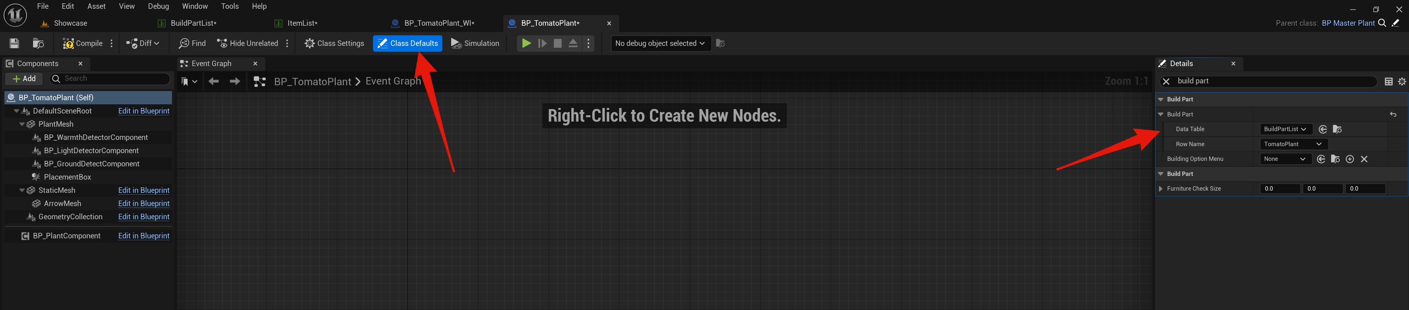Screen dimensions: 1409x310
Task: Open the Diff dropdown
Action: point(143,43)
